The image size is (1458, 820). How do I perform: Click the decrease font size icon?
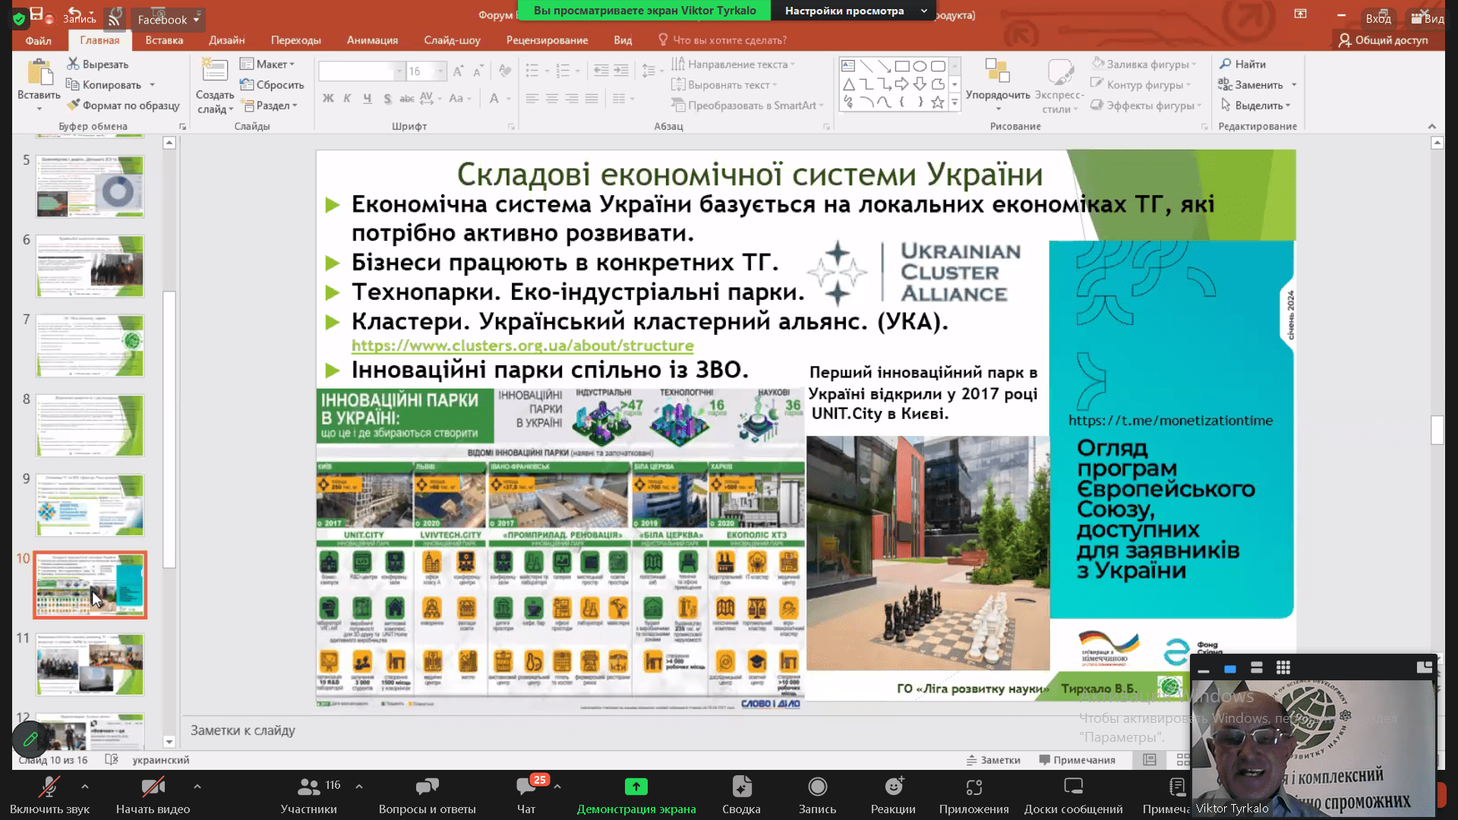click(478, 71)
